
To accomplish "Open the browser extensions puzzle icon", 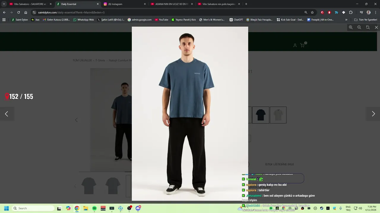I will click(351, 12).
